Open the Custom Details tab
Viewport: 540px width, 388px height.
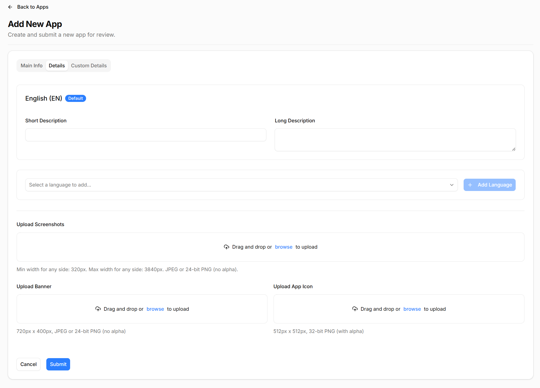pos(89,65)
